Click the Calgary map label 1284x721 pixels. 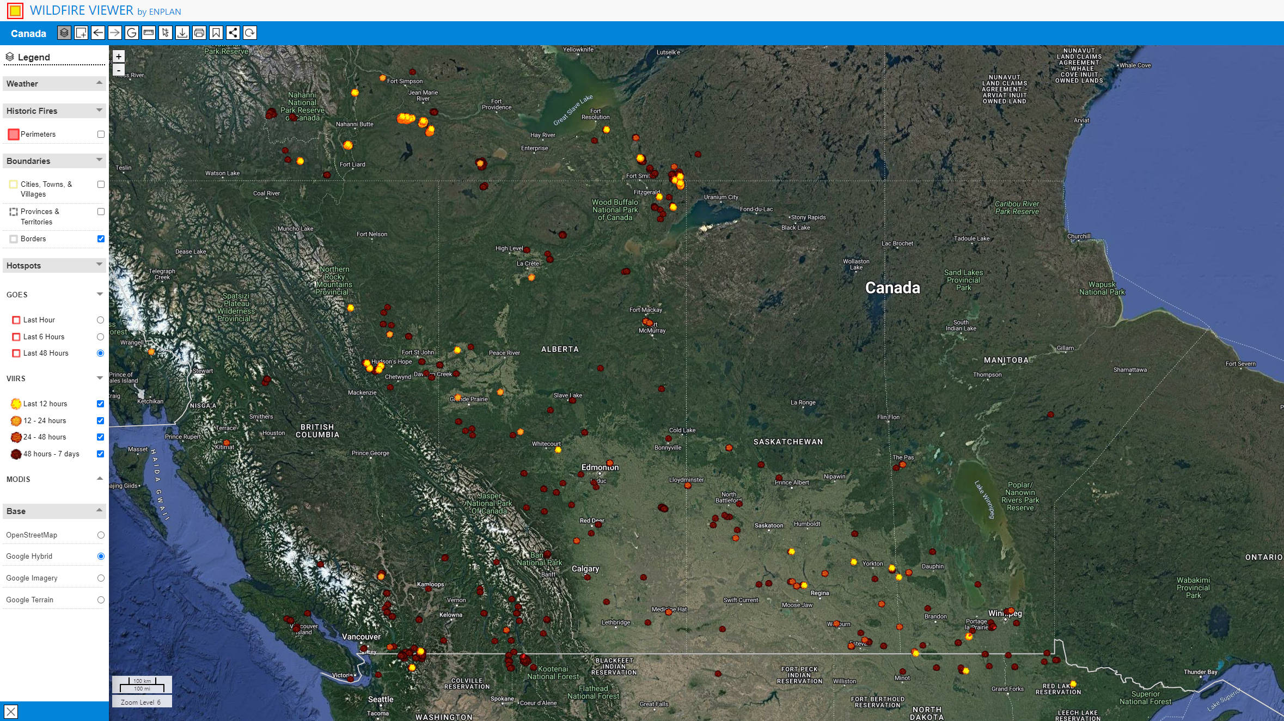[585, 569]
